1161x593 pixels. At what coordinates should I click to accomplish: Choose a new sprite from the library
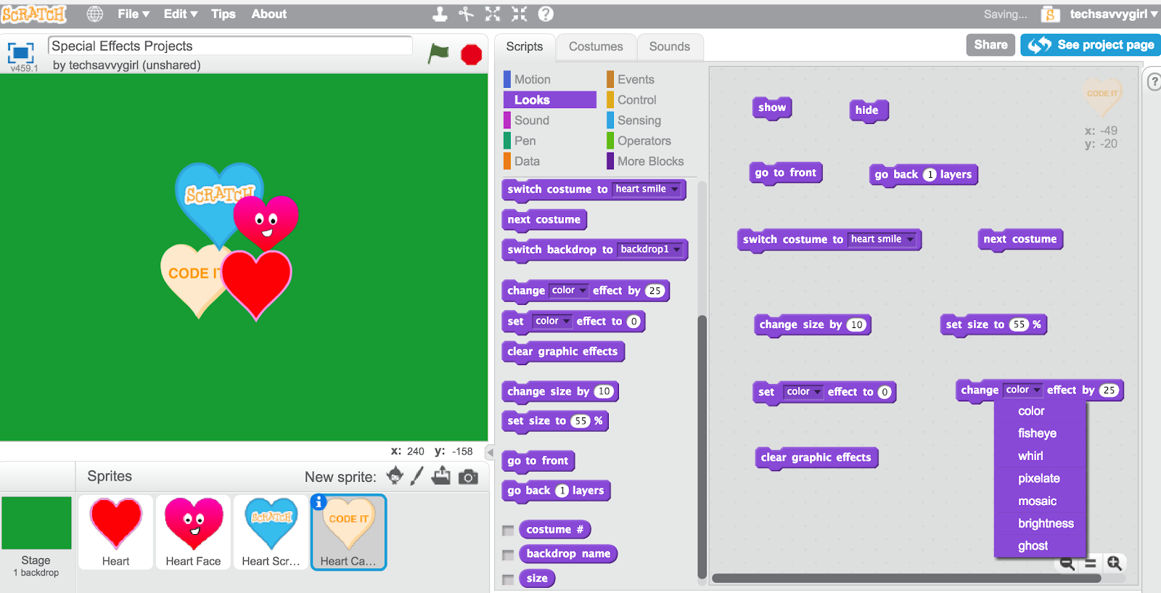pos(395,476)
